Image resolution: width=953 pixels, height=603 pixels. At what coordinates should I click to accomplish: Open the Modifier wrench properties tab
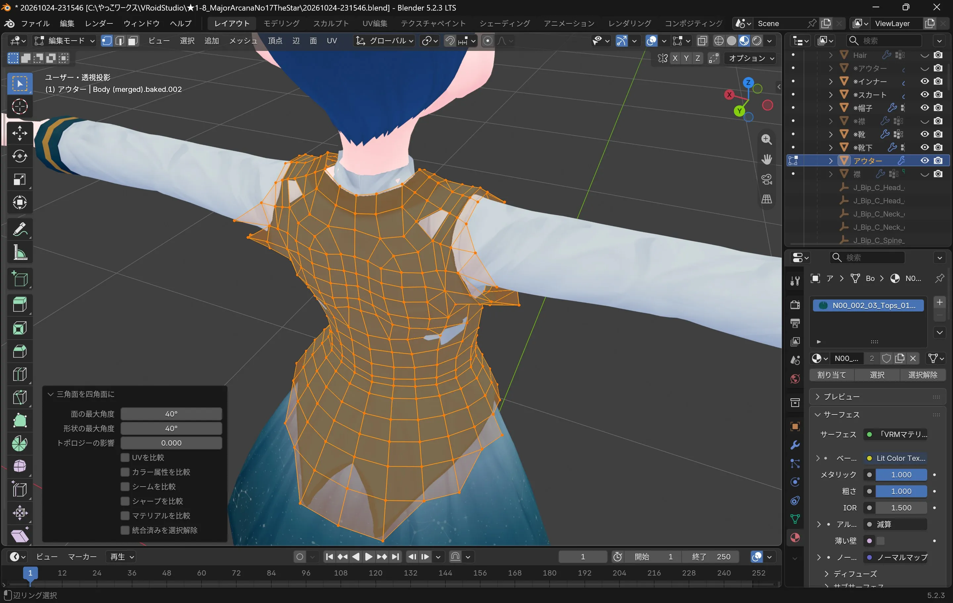tap(795, 445)
